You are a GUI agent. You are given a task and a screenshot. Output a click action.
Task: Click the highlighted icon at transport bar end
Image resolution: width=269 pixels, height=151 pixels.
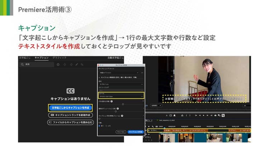(x=223, y=116)
